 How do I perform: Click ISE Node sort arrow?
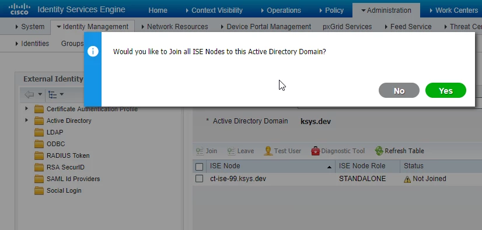tap(329, 167)
